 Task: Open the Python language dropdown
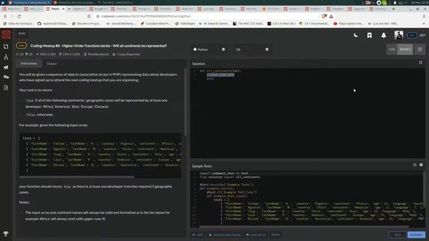[209, 50]
